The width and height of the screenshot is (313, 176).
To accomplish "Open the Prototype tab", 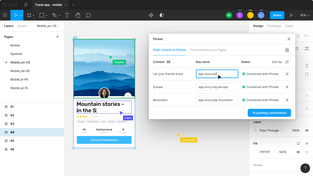I will point(274,26).
